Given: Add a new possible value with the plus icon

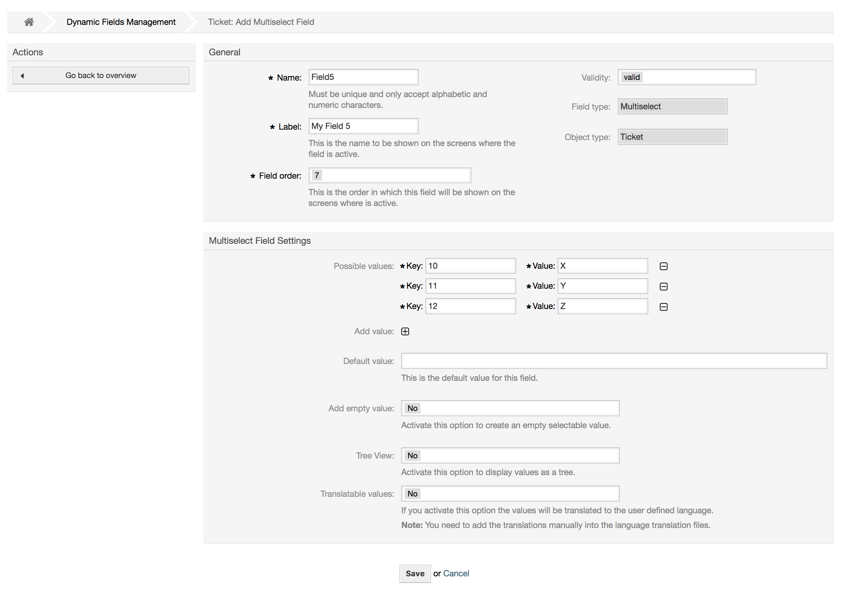Looking at the screenshot, I should [405, 331].
